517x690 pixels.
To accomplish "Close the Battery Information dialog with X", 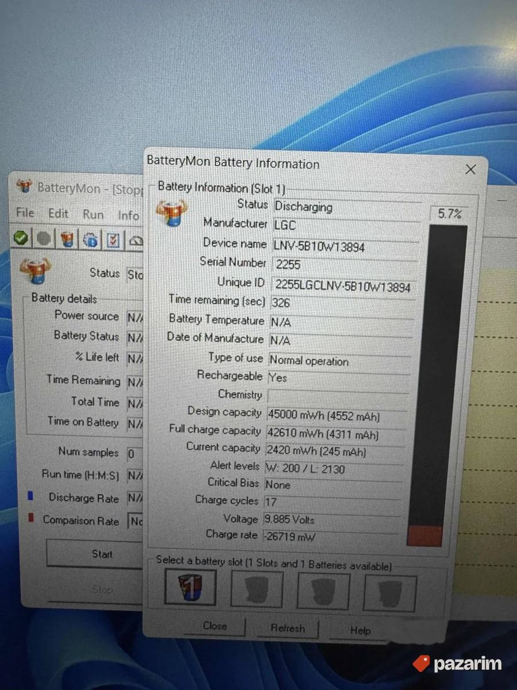I will pyautogui.click(x=470, y=170).
